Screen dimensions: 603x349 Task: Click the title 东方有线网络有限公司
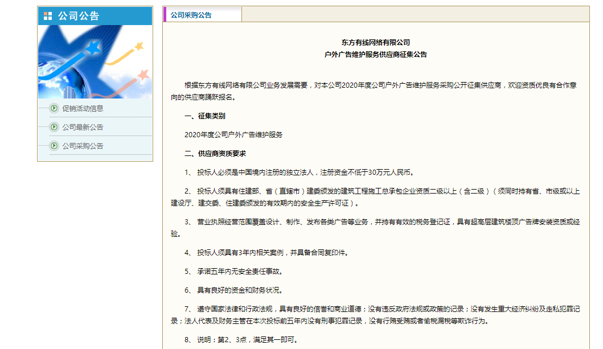coord(376,43)
